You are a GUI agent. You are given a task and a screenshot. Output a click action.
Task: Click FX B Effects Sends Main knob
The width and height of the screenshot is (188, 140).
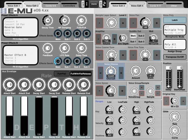coord(58,61)
